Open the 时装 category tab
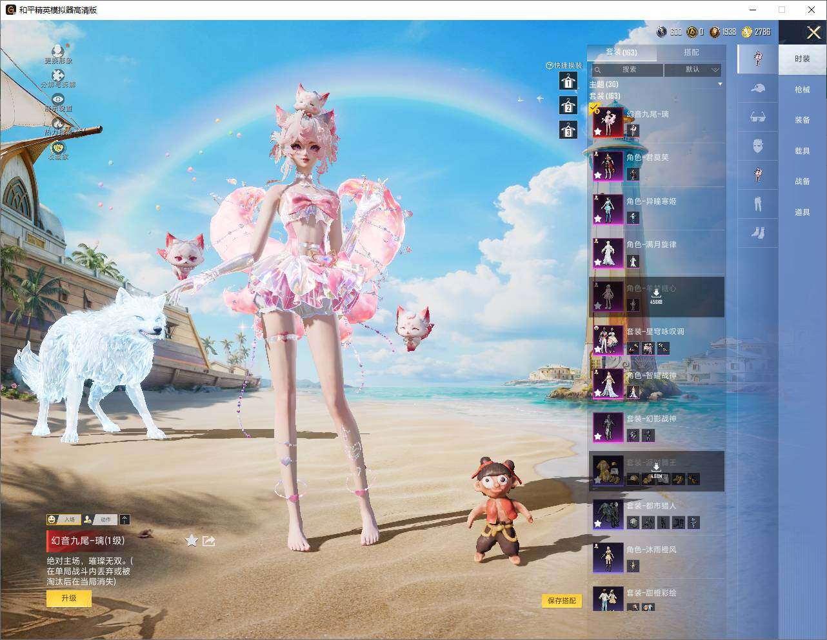 click(x=802, y=59)
